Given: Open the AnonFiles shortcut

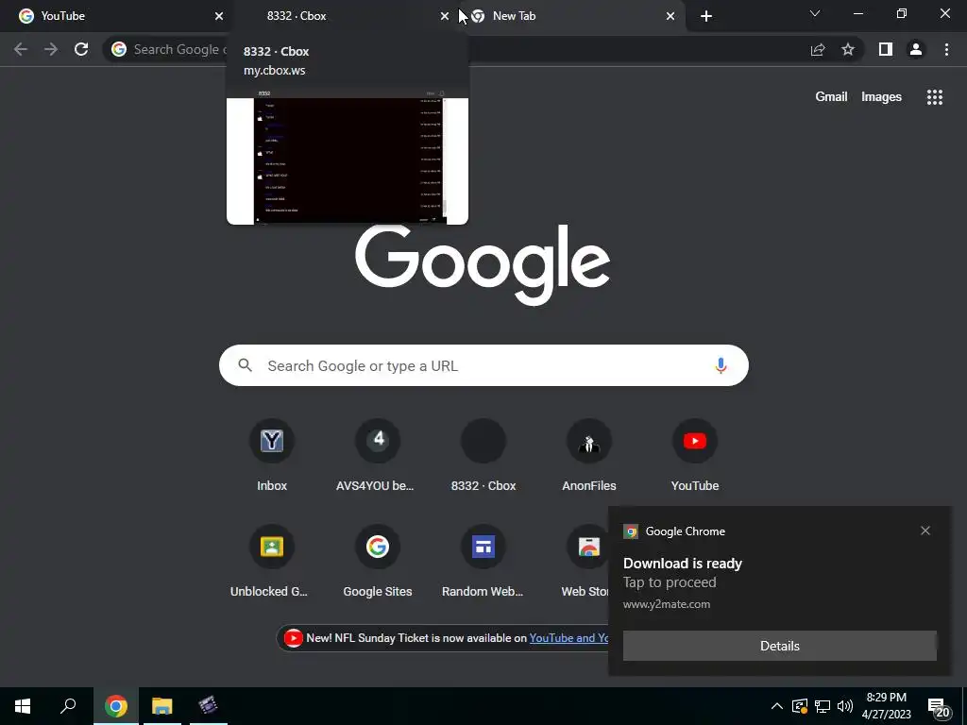Looking at the screenshot, I should click(x=589, y=456).
